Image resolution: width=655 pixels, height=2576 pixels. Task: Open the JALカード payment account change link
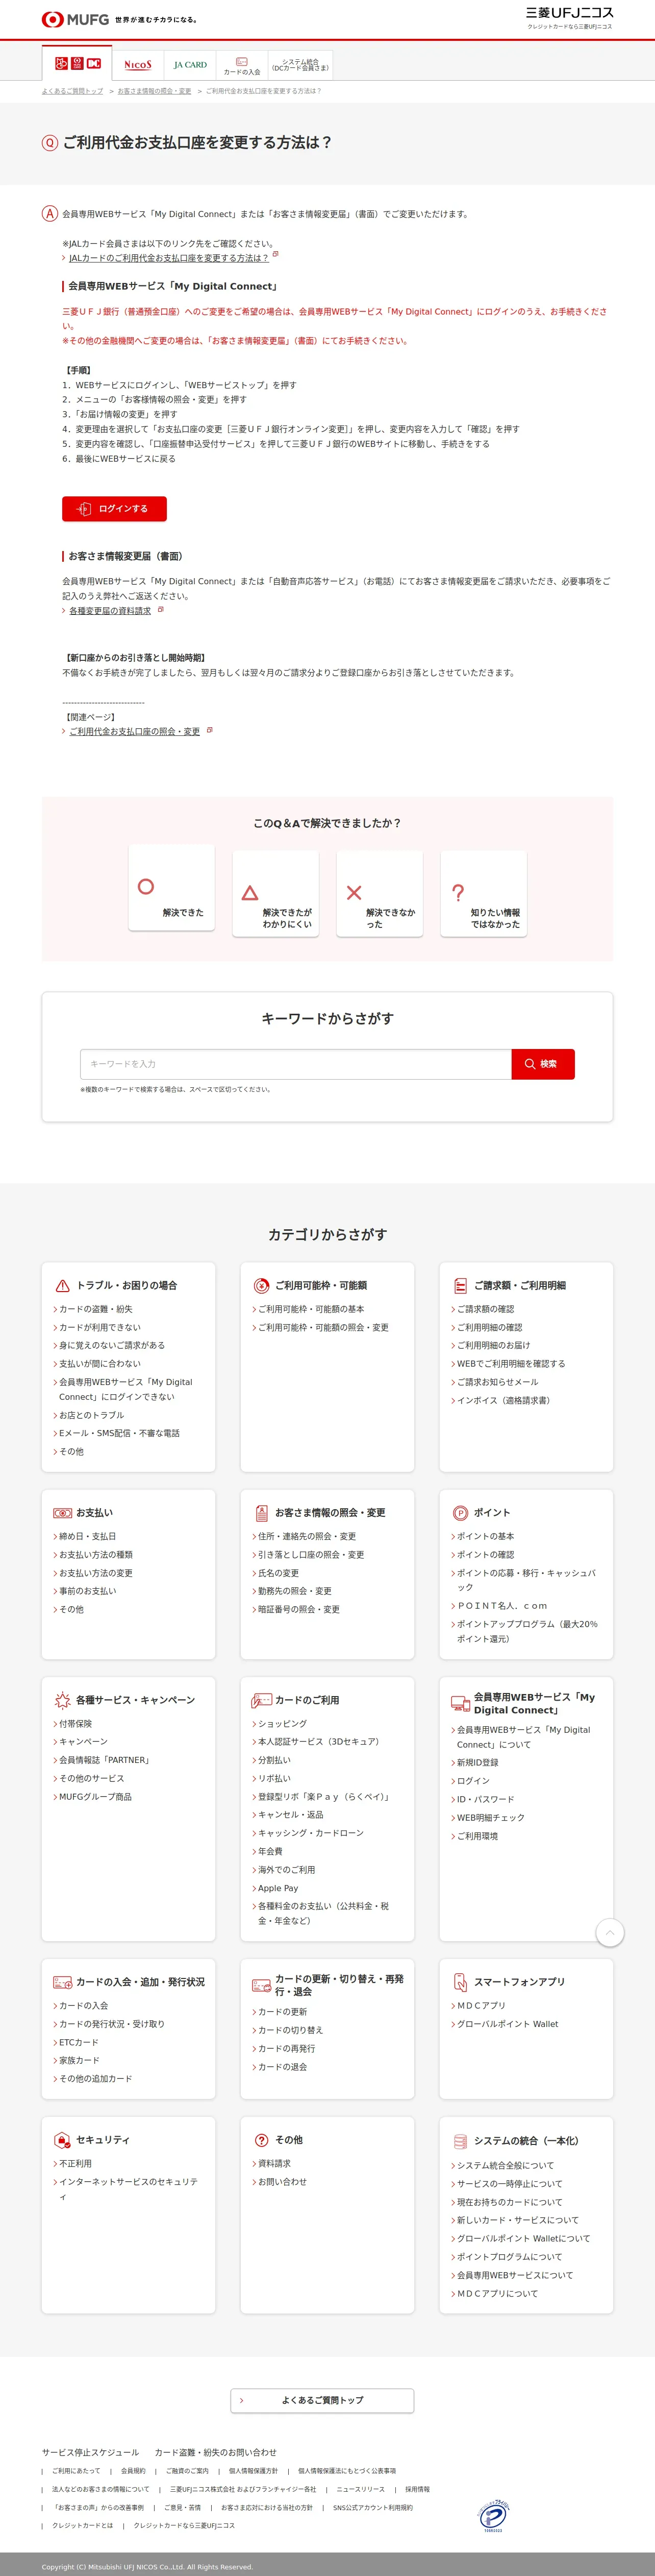(169, 258)
